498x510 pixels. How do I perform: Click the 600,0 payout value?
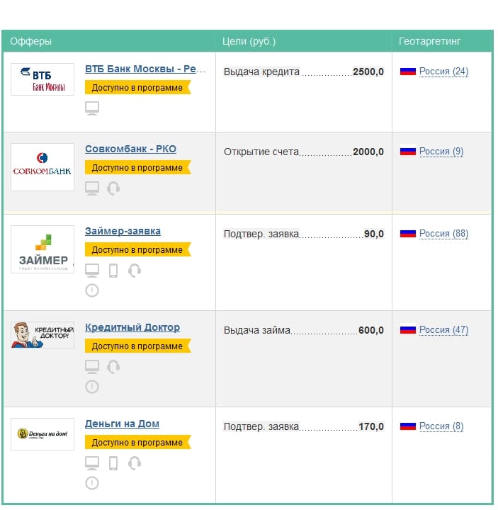point(371,331)
